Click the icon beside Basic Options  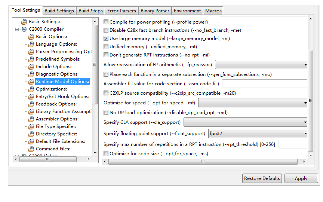click(32, 37)
